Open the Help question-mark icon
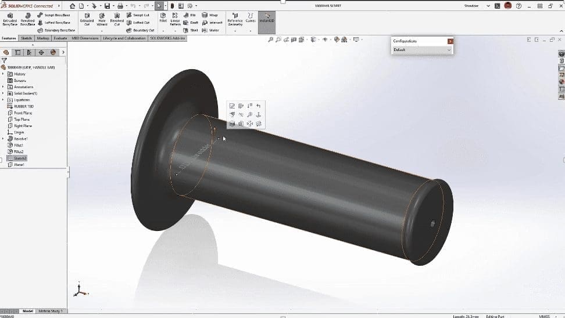This screenshot has width=565, height=318. click(x=518, y=6)
